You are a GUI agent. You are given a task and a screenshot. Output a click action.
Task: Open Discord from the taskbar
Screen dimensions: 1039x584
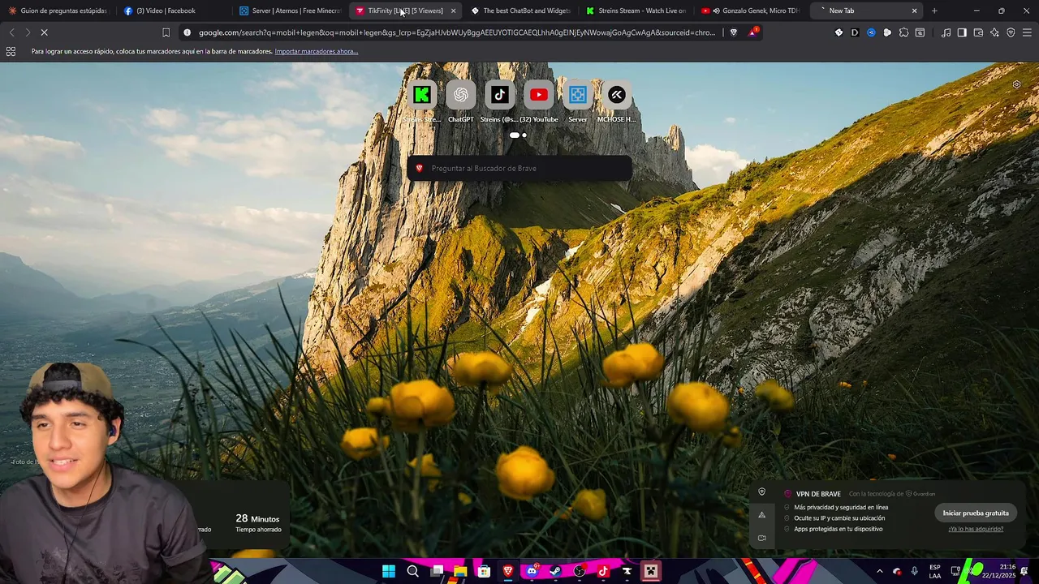click(x=532, y=571)
